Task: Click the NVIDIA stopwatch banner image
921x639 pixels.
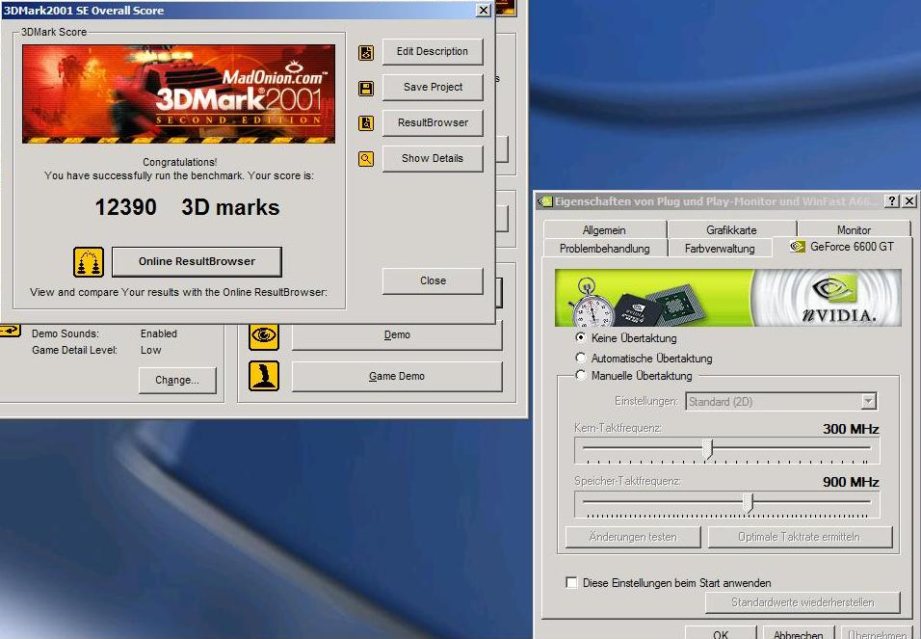Action: [x=727, y=298]
